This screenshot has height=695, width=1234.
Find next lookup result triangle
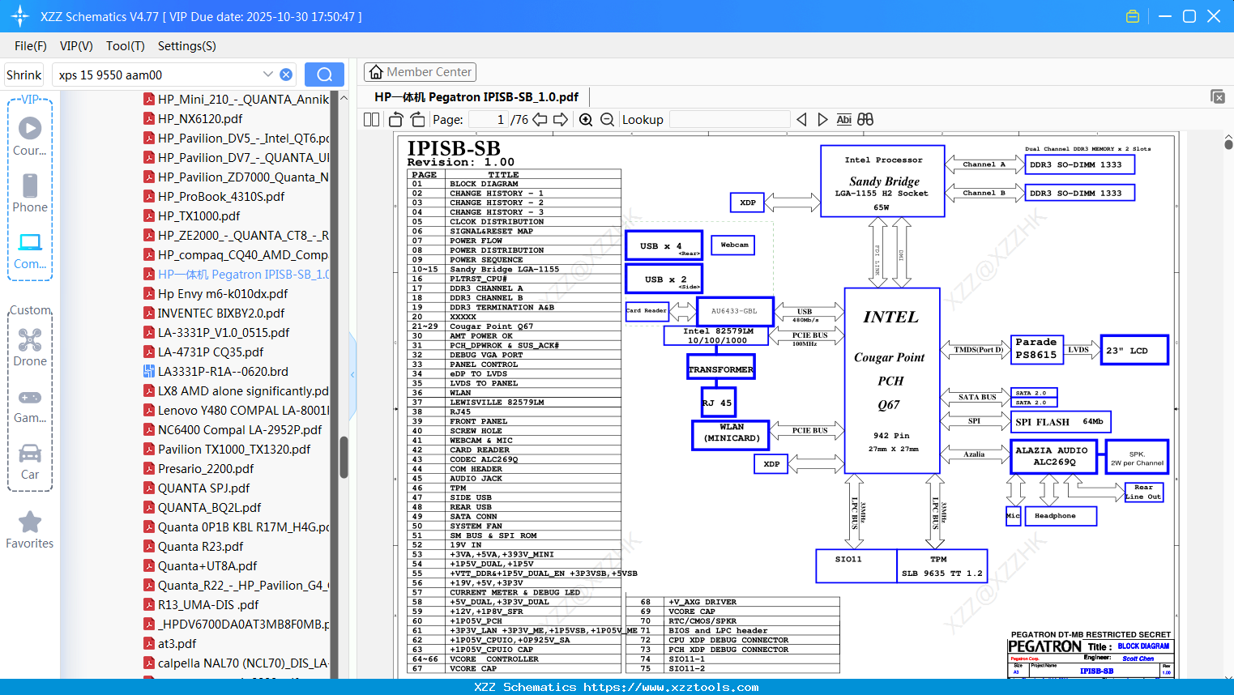coord(822,119)
